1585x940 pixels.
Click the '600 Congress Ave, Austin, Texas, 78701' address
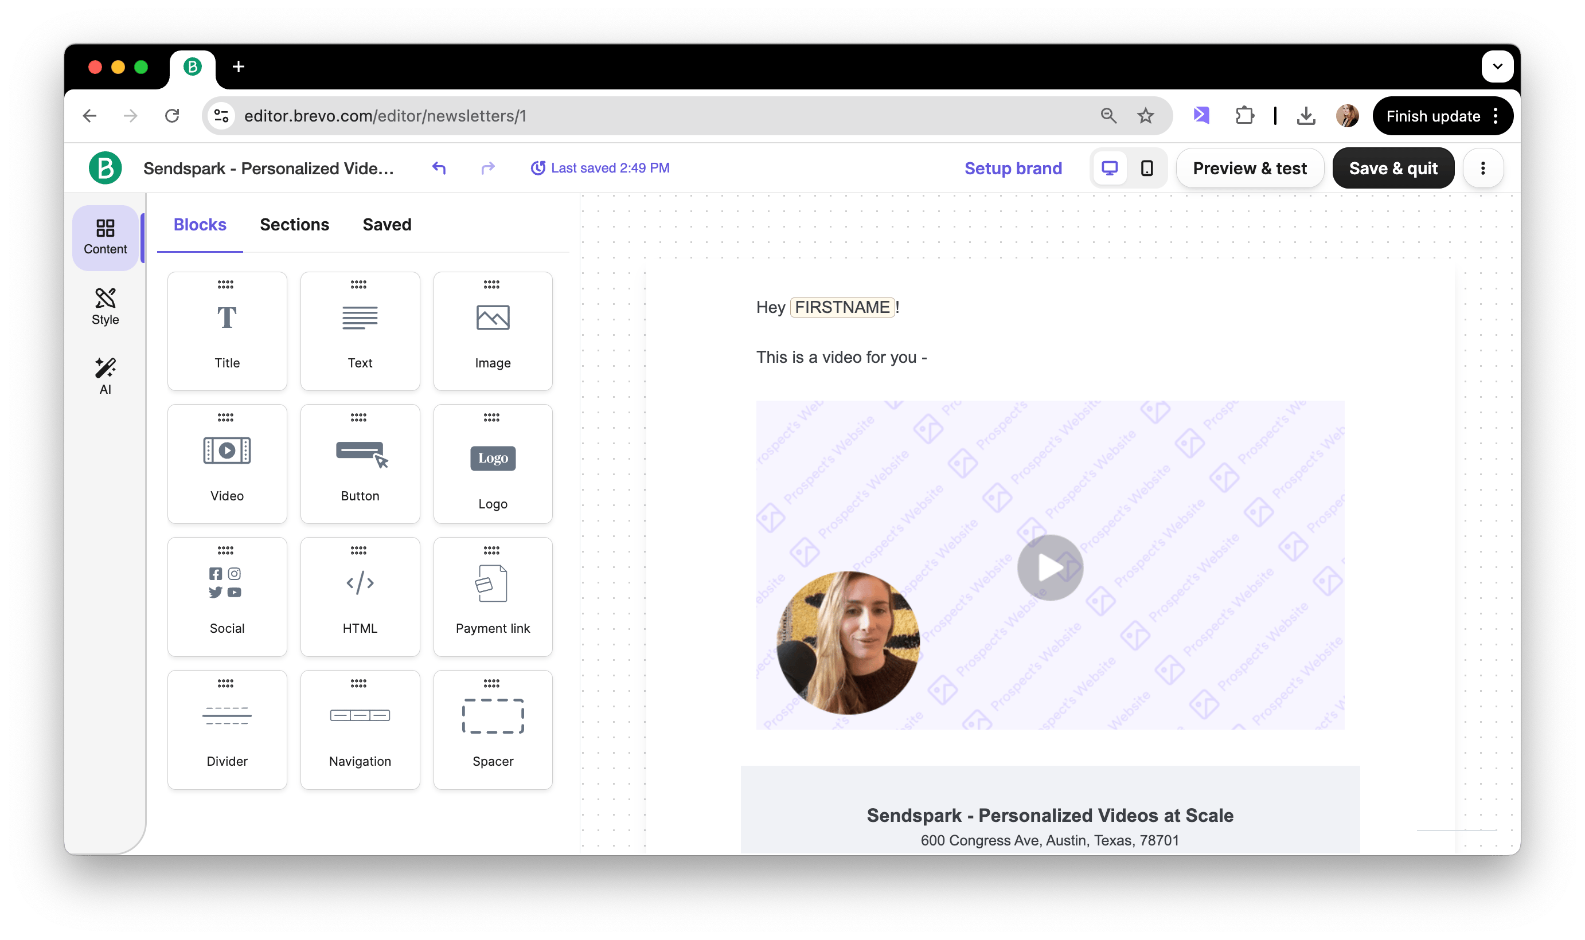1049,840
